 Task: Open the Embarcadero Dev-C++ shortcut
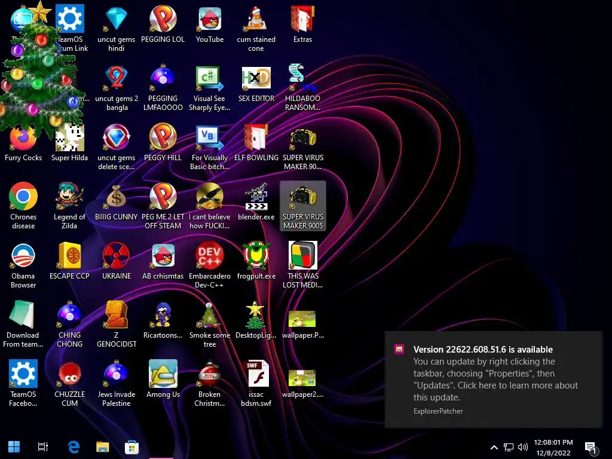210,256
